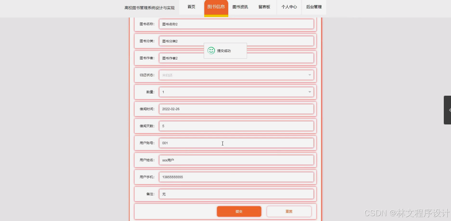The width and height of the screenshot is (451, 221).
Task: Open the 归还状态 dropdown arrow
Action: point(309,75)
